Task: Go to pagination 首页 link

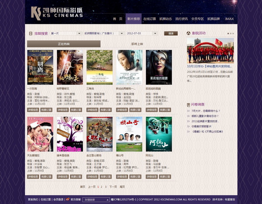Action: (x=83, y=187)
